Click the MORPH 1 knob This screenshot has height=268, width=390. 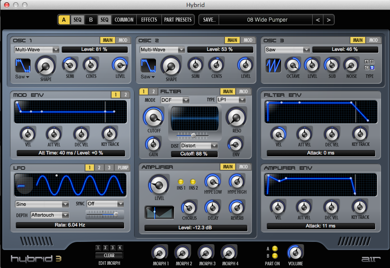pos(160,253)
